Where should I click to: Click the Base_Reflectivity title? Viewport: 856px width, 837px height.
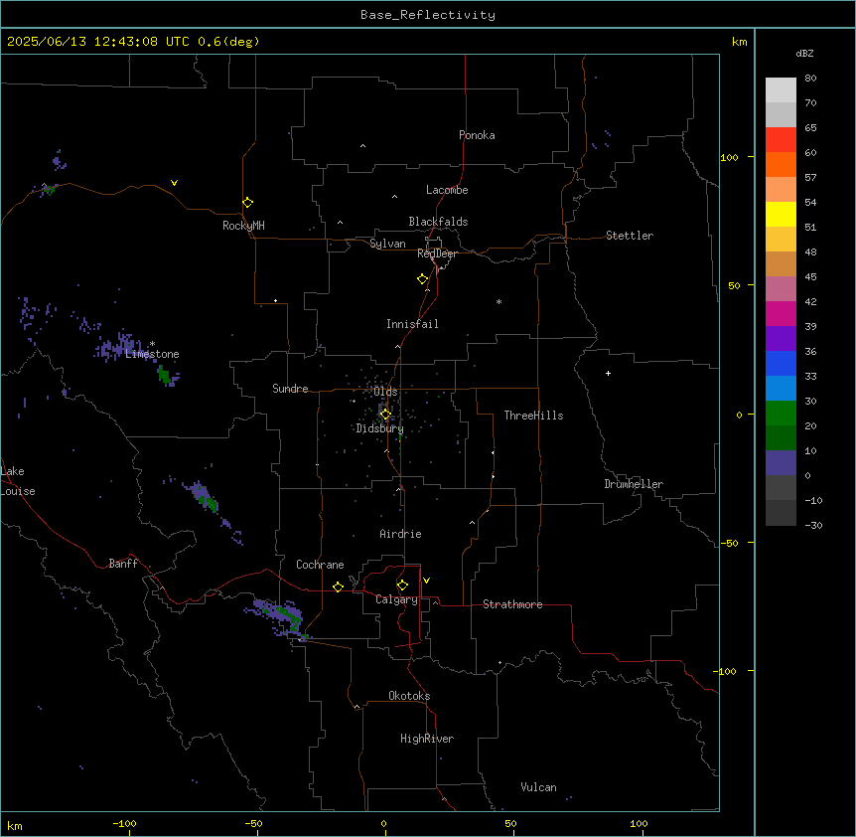[x=428, y=15]
